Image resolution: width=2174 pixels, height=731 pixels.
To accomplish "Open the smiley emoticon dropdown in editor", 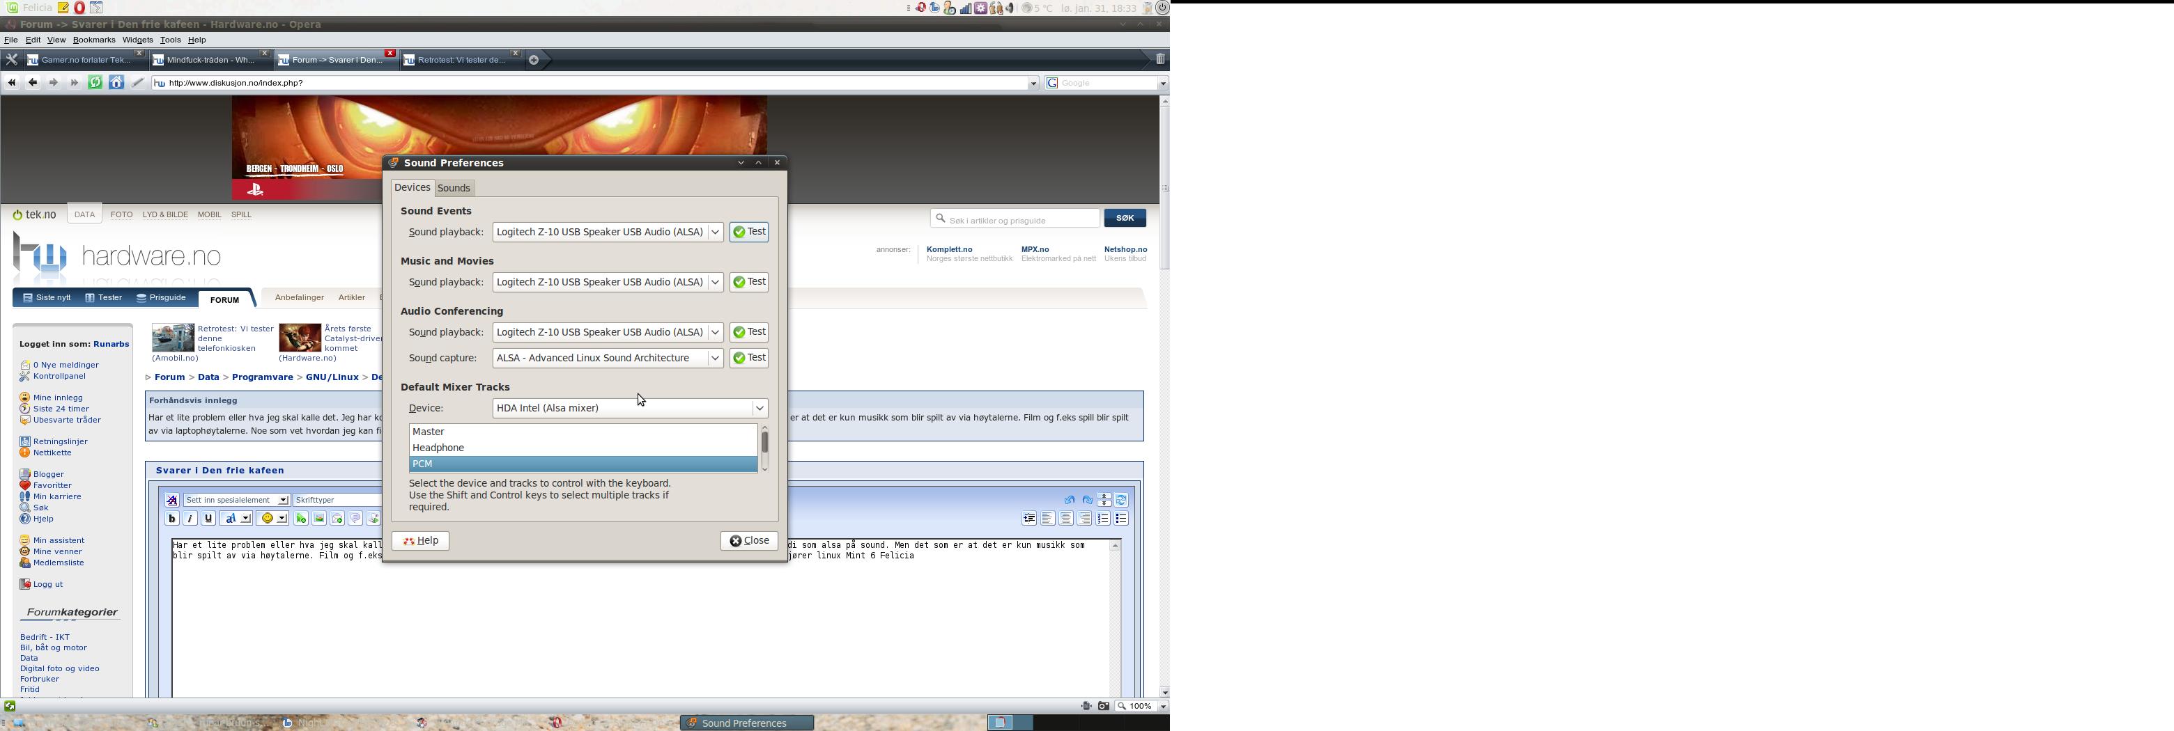I will 273,519.
